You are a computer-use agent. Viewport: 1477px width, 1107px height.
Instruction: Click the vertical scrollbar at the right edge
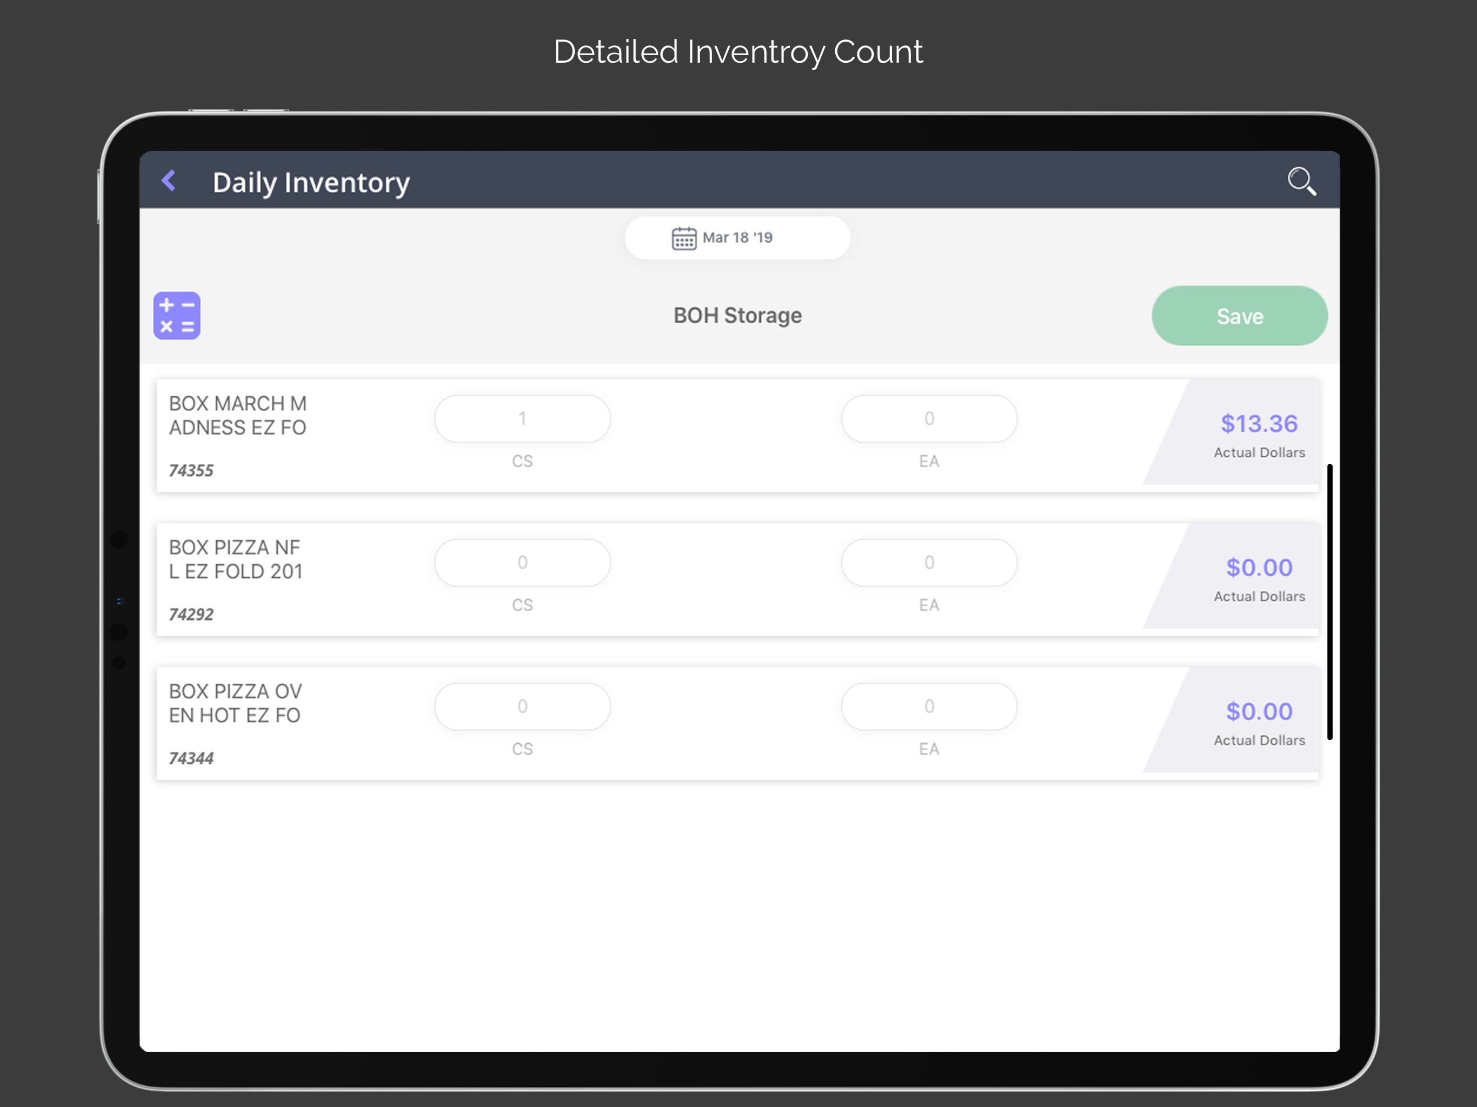1329,602
